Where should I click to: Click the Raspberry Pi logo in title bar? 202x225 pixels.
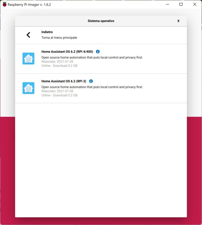coord(4,4)
